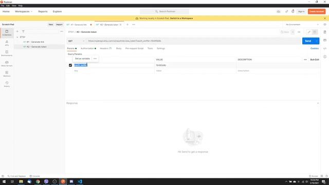Viewport: 329px width, 185px height.
Task: Click the Bulk Edit link
Action: [315, 60]
